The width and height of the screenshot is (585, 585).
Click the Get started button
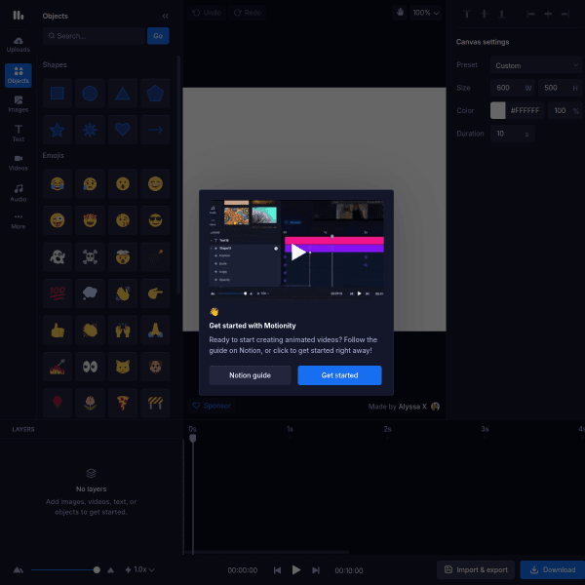[x=339, y=375]
